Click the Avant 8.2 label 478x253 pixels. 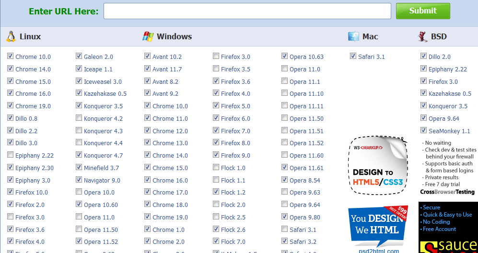165,81
